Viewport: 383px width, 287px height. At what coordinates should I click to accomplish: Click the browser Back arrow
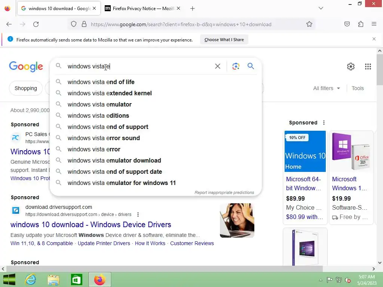[x=9, y=24]
